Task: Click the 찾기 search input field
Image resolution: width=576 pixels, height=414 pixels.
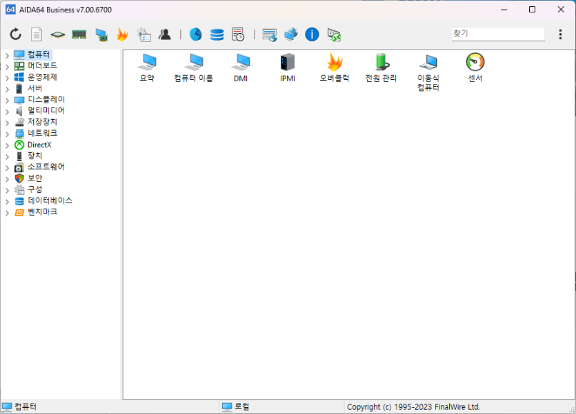Action: coord(497,33)
